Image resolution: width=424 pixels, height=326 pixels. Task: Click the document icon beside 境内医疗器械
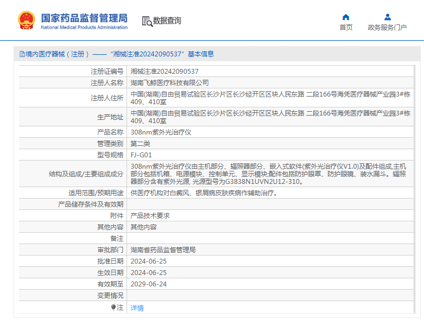[22, 54]
